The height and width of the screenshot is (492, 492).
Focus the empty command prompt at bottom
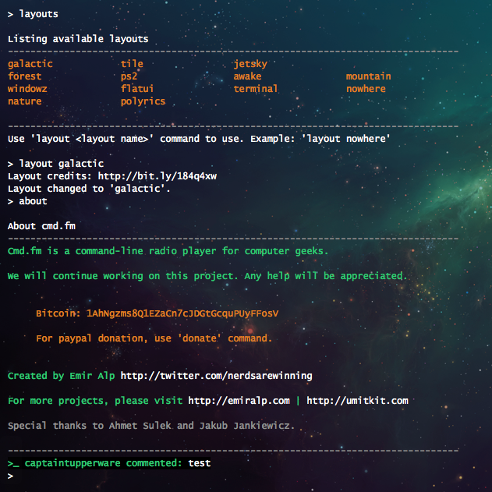11,476
